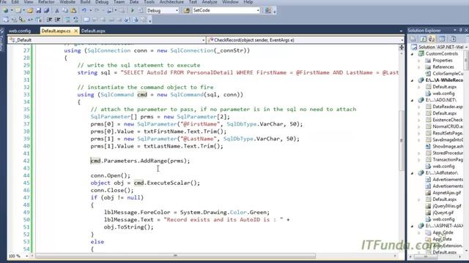Close the Default.aspx.cs tab
469x263 pixels.
(x=75, y=31)
